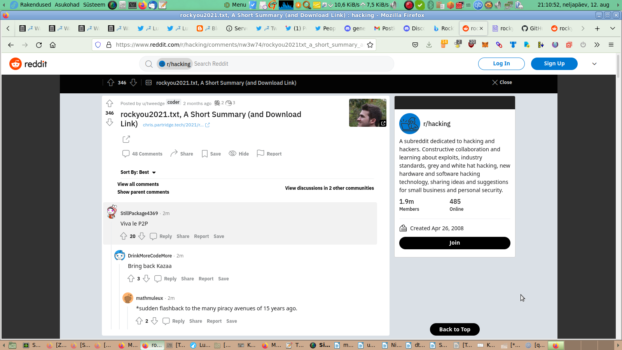
Task: Save page to Pocket
Action: click(415, 45)
